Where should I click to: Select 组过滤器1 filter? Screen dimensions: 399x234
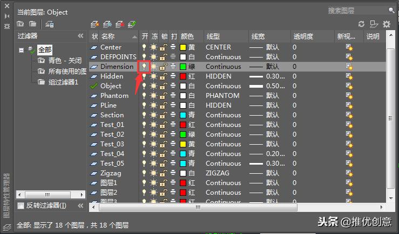[63, 82]
